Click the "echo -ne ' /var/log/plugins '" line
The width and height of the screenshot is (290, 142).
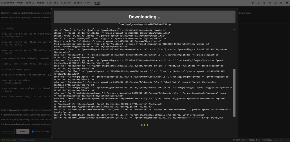pos(142,78)
